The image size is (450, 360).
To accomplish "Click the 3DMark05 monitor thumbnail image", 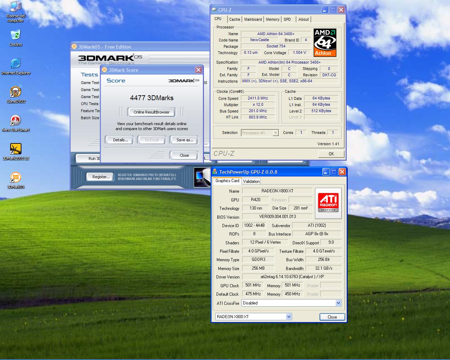I will click(x=202, y=178).
